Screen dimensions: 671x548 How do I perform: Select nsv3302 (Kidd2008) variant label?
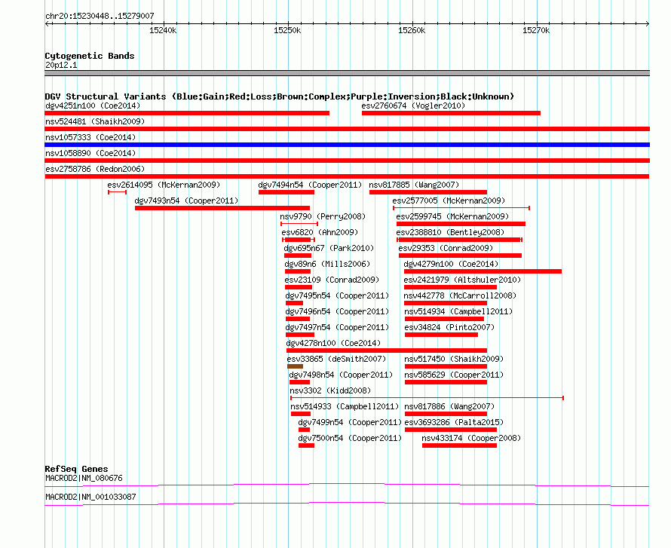click(x=330, y=390)
